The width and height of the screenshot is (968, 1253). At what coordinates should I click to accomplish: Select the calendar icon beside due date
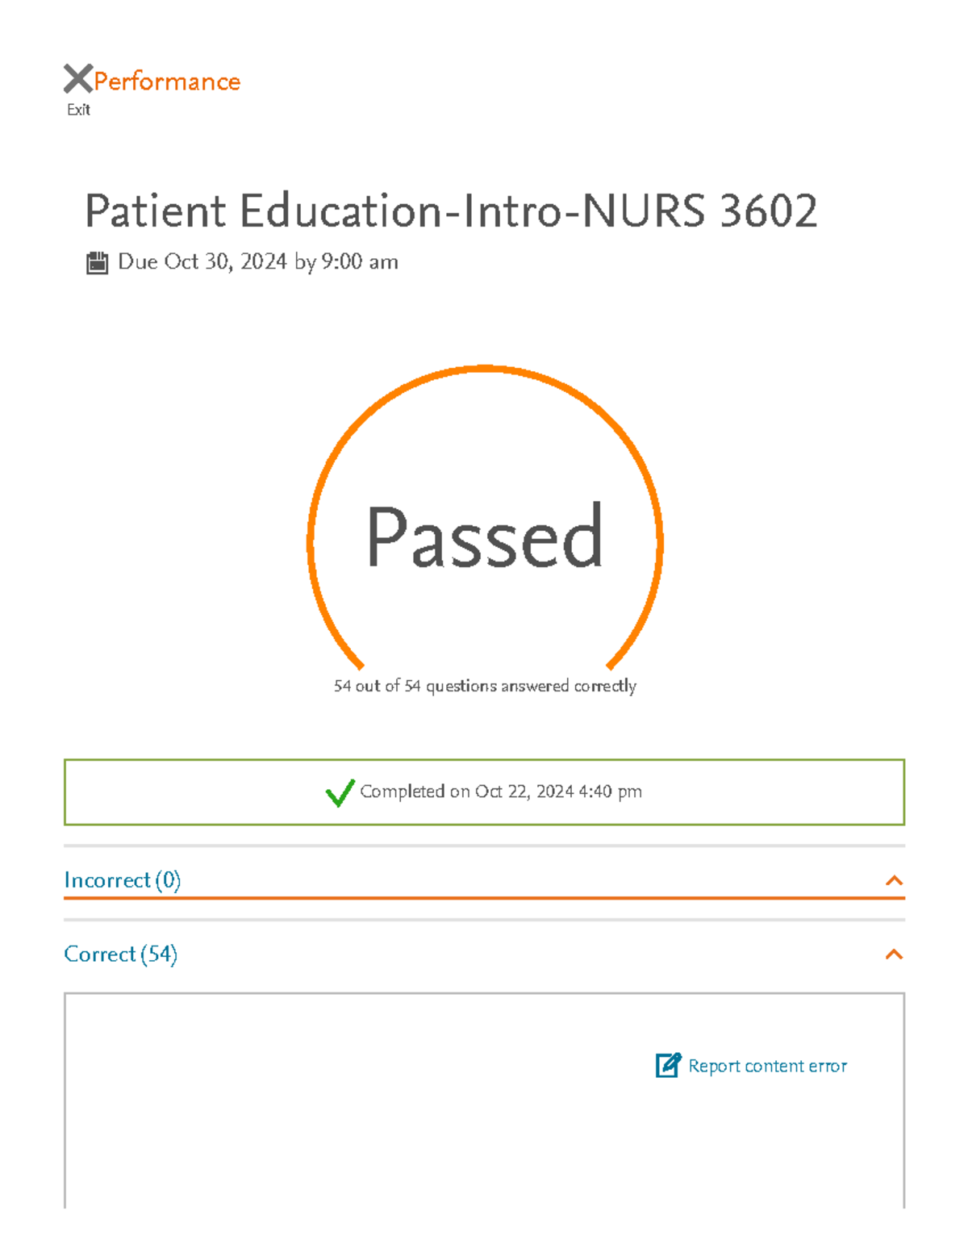click(x=97, y=261)
